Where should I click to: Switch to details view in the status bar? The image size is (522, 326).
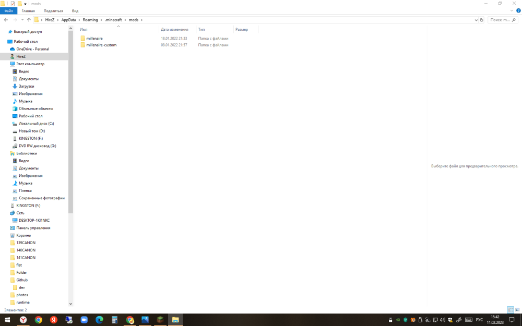tap(511, 310)
